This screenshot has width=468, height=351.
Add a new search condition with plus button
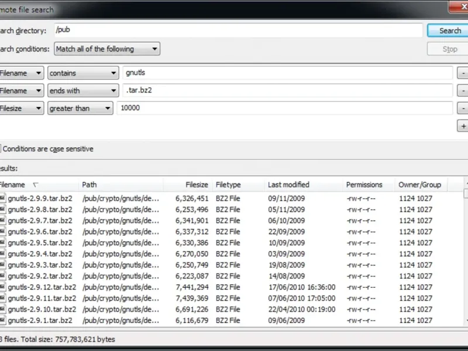pos(463,126)
